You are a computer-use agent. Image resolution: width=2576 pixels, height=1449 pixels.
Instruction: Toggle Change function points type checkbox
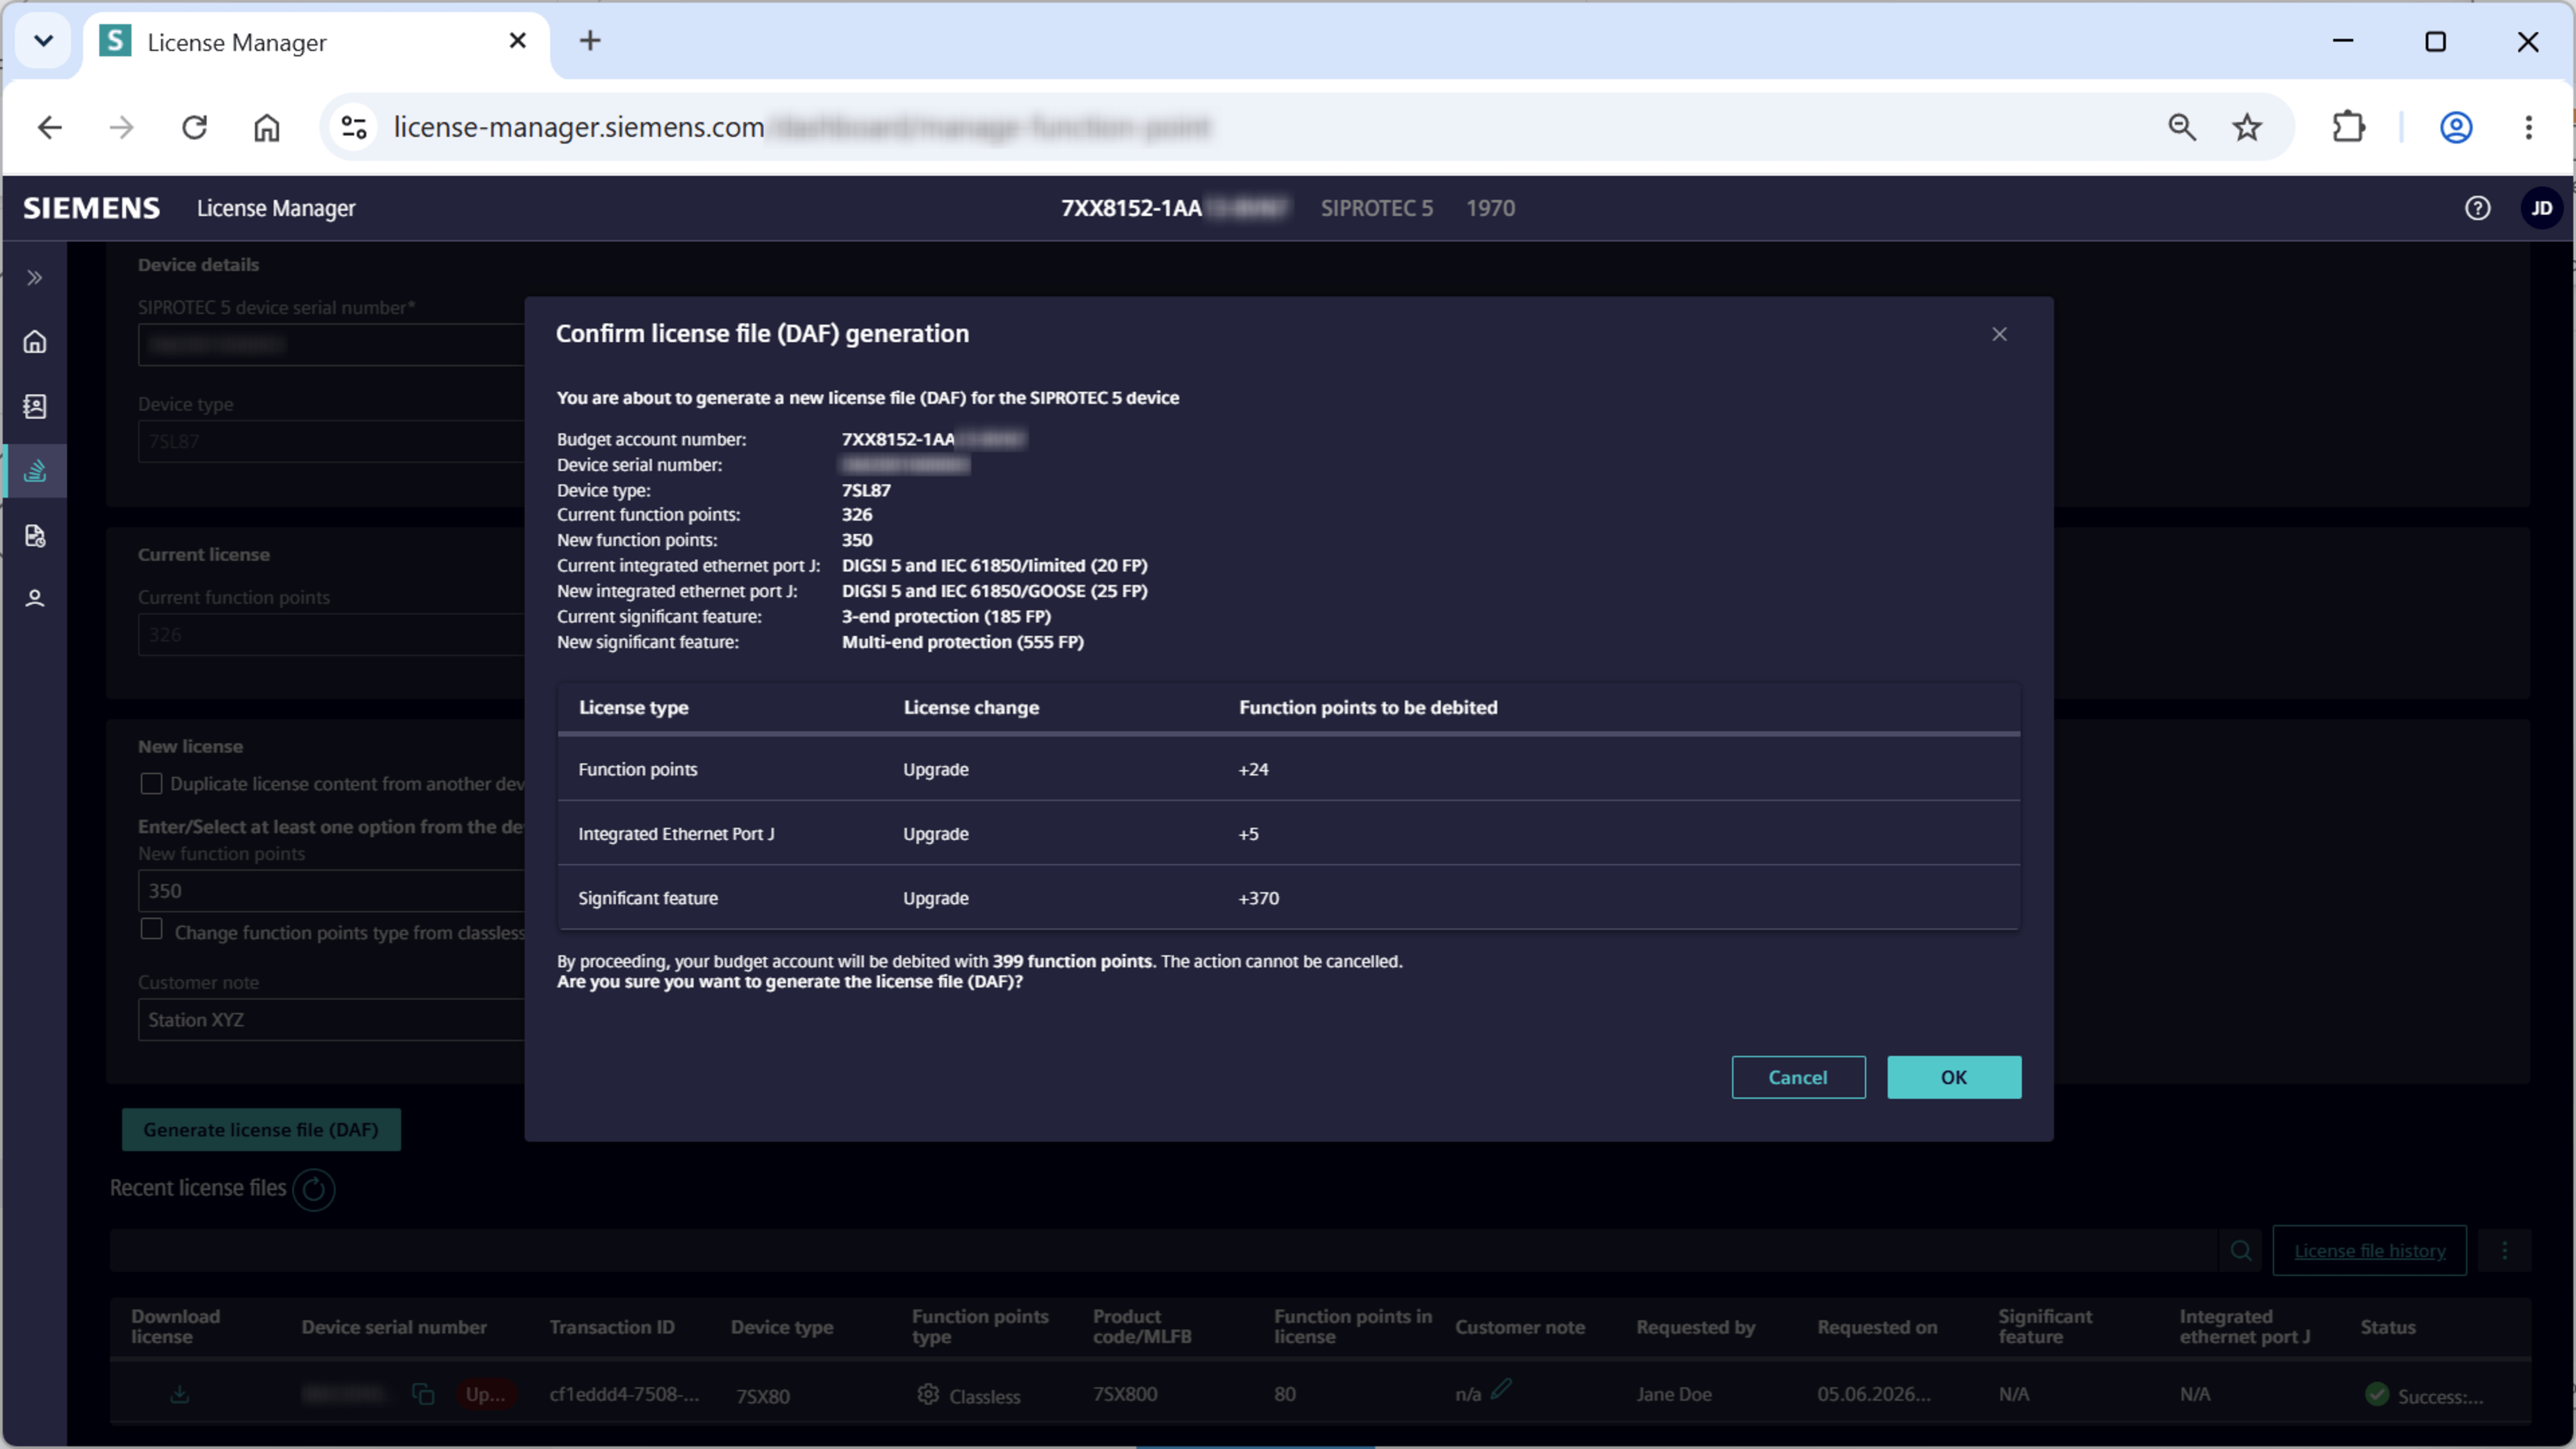[x=151, y=930]
